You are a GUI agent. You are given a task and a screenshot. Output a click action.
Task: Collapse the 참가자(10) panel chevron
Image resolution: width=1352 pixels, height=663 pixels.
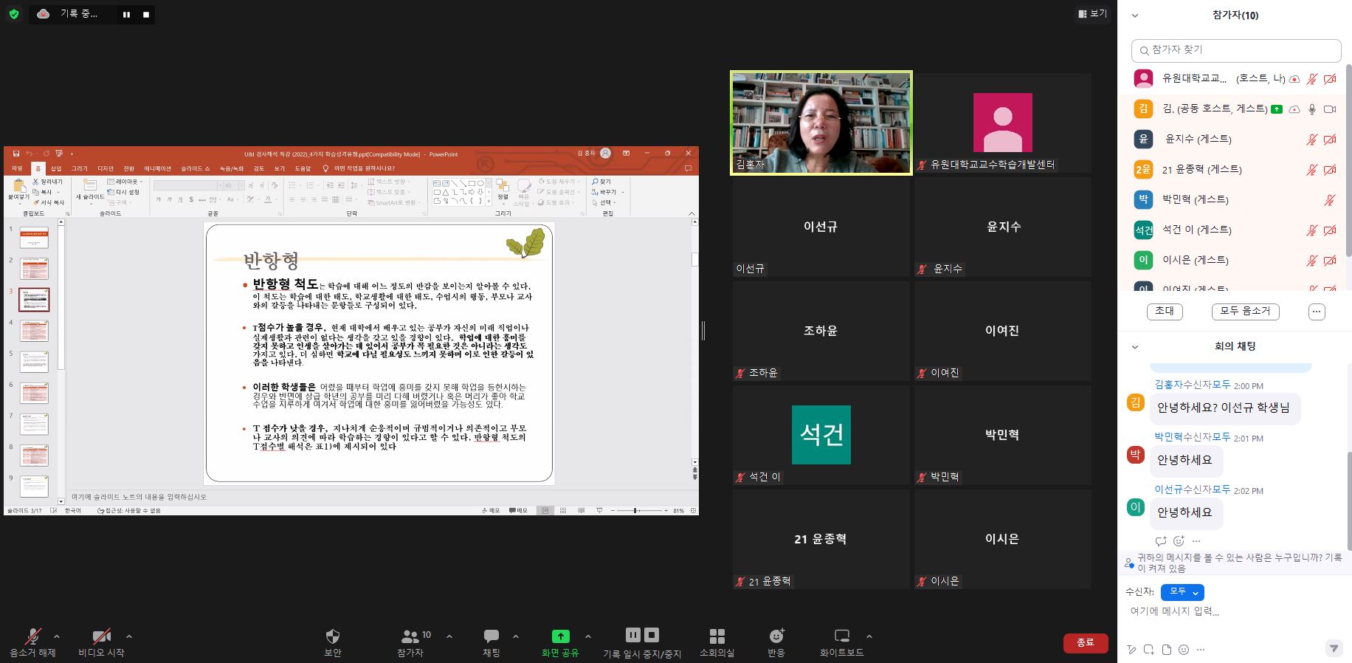click(1135, 16)
